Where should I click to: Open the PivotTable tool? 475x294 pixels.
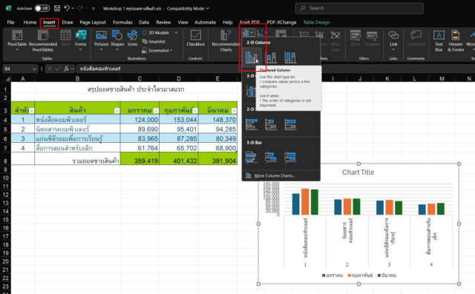pos(17,41)
